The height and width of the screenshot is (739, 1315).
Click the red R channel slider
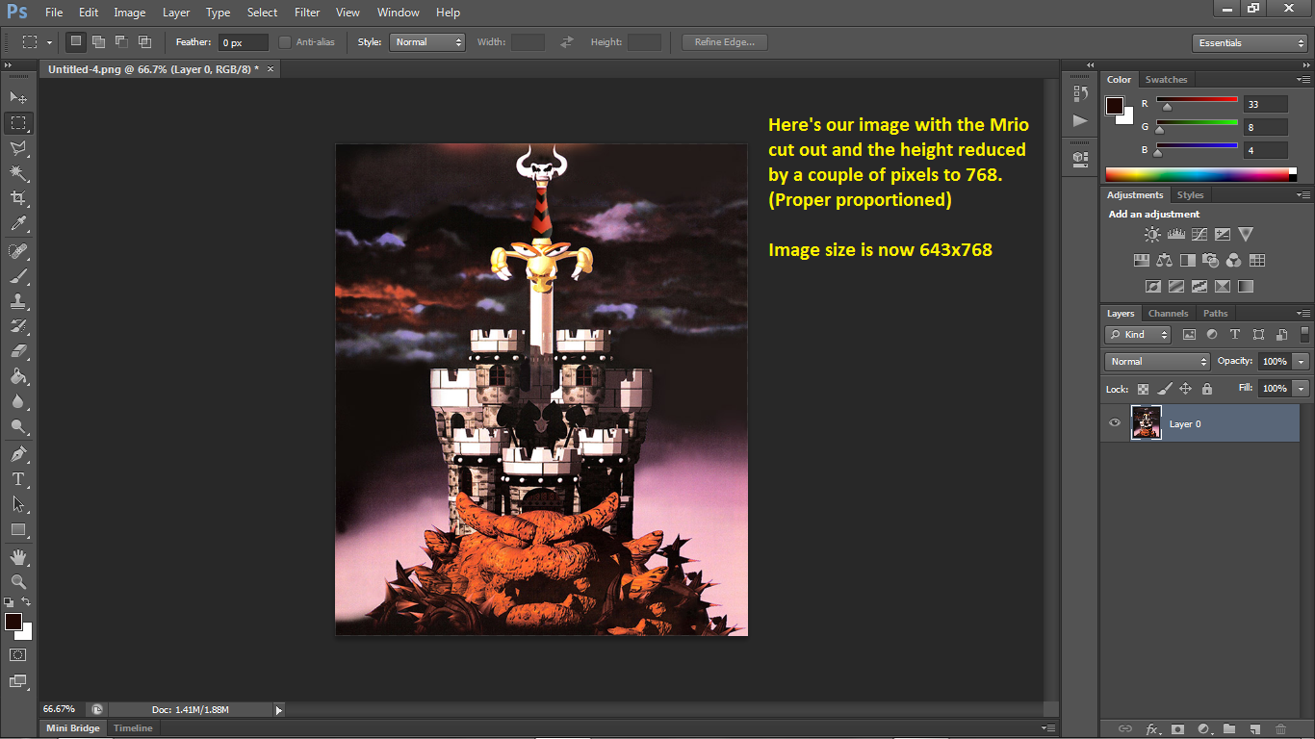coord(1197,104)
